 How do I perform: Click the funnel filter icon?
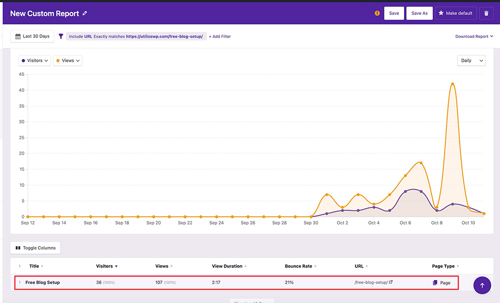61,36
